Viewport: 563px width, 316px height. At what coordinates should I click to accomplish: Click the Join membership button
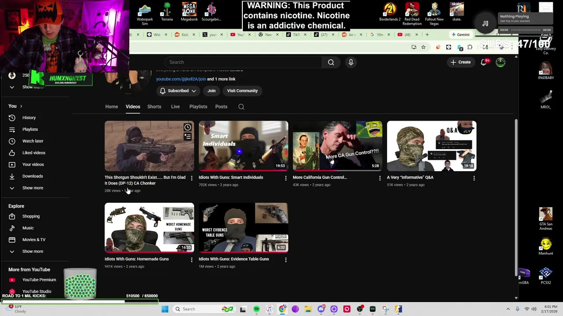coord(211,91)
